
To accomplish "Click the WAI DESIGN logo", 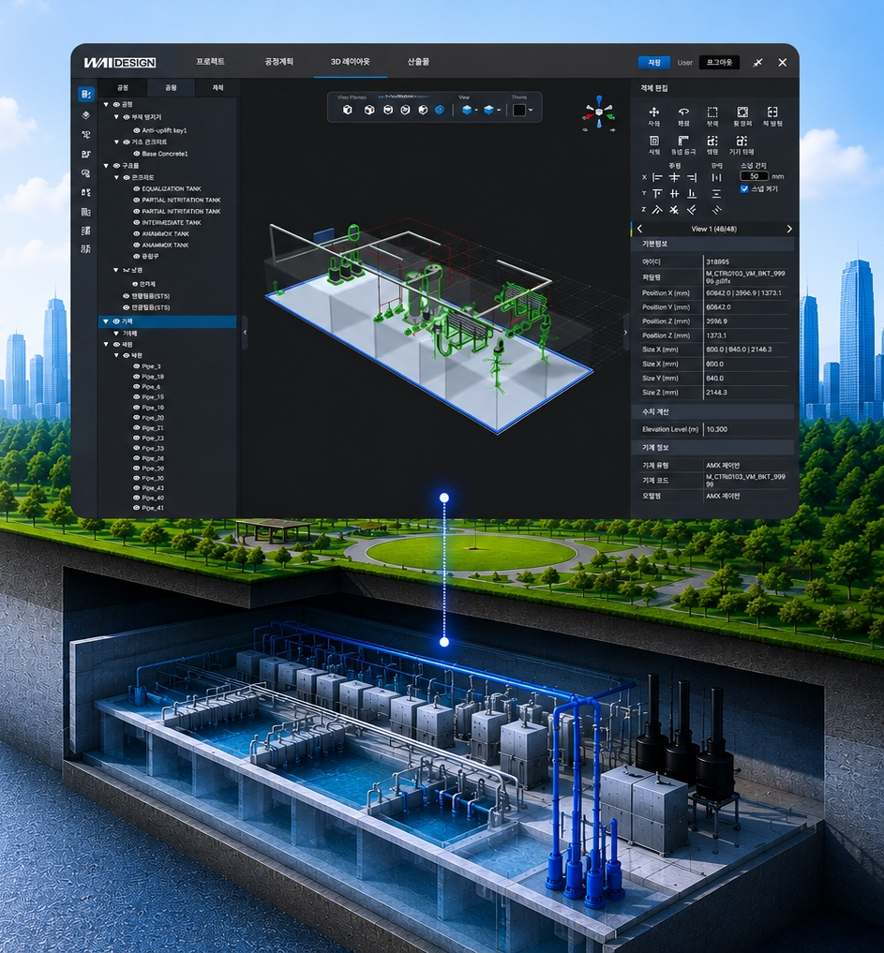I will pos(120,63).
